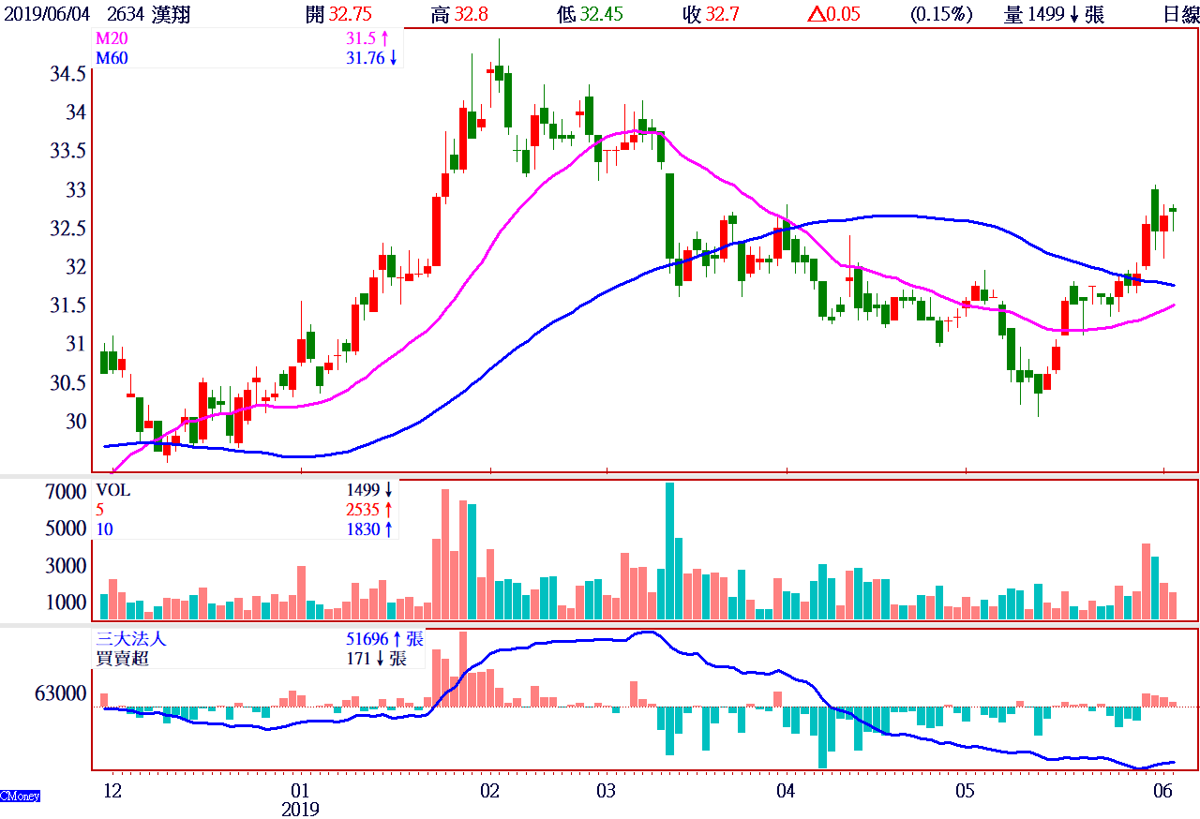Click the 7000 volume axis label
The image size is (1200, 819).
pyautogui.click(x=67, y=492)
